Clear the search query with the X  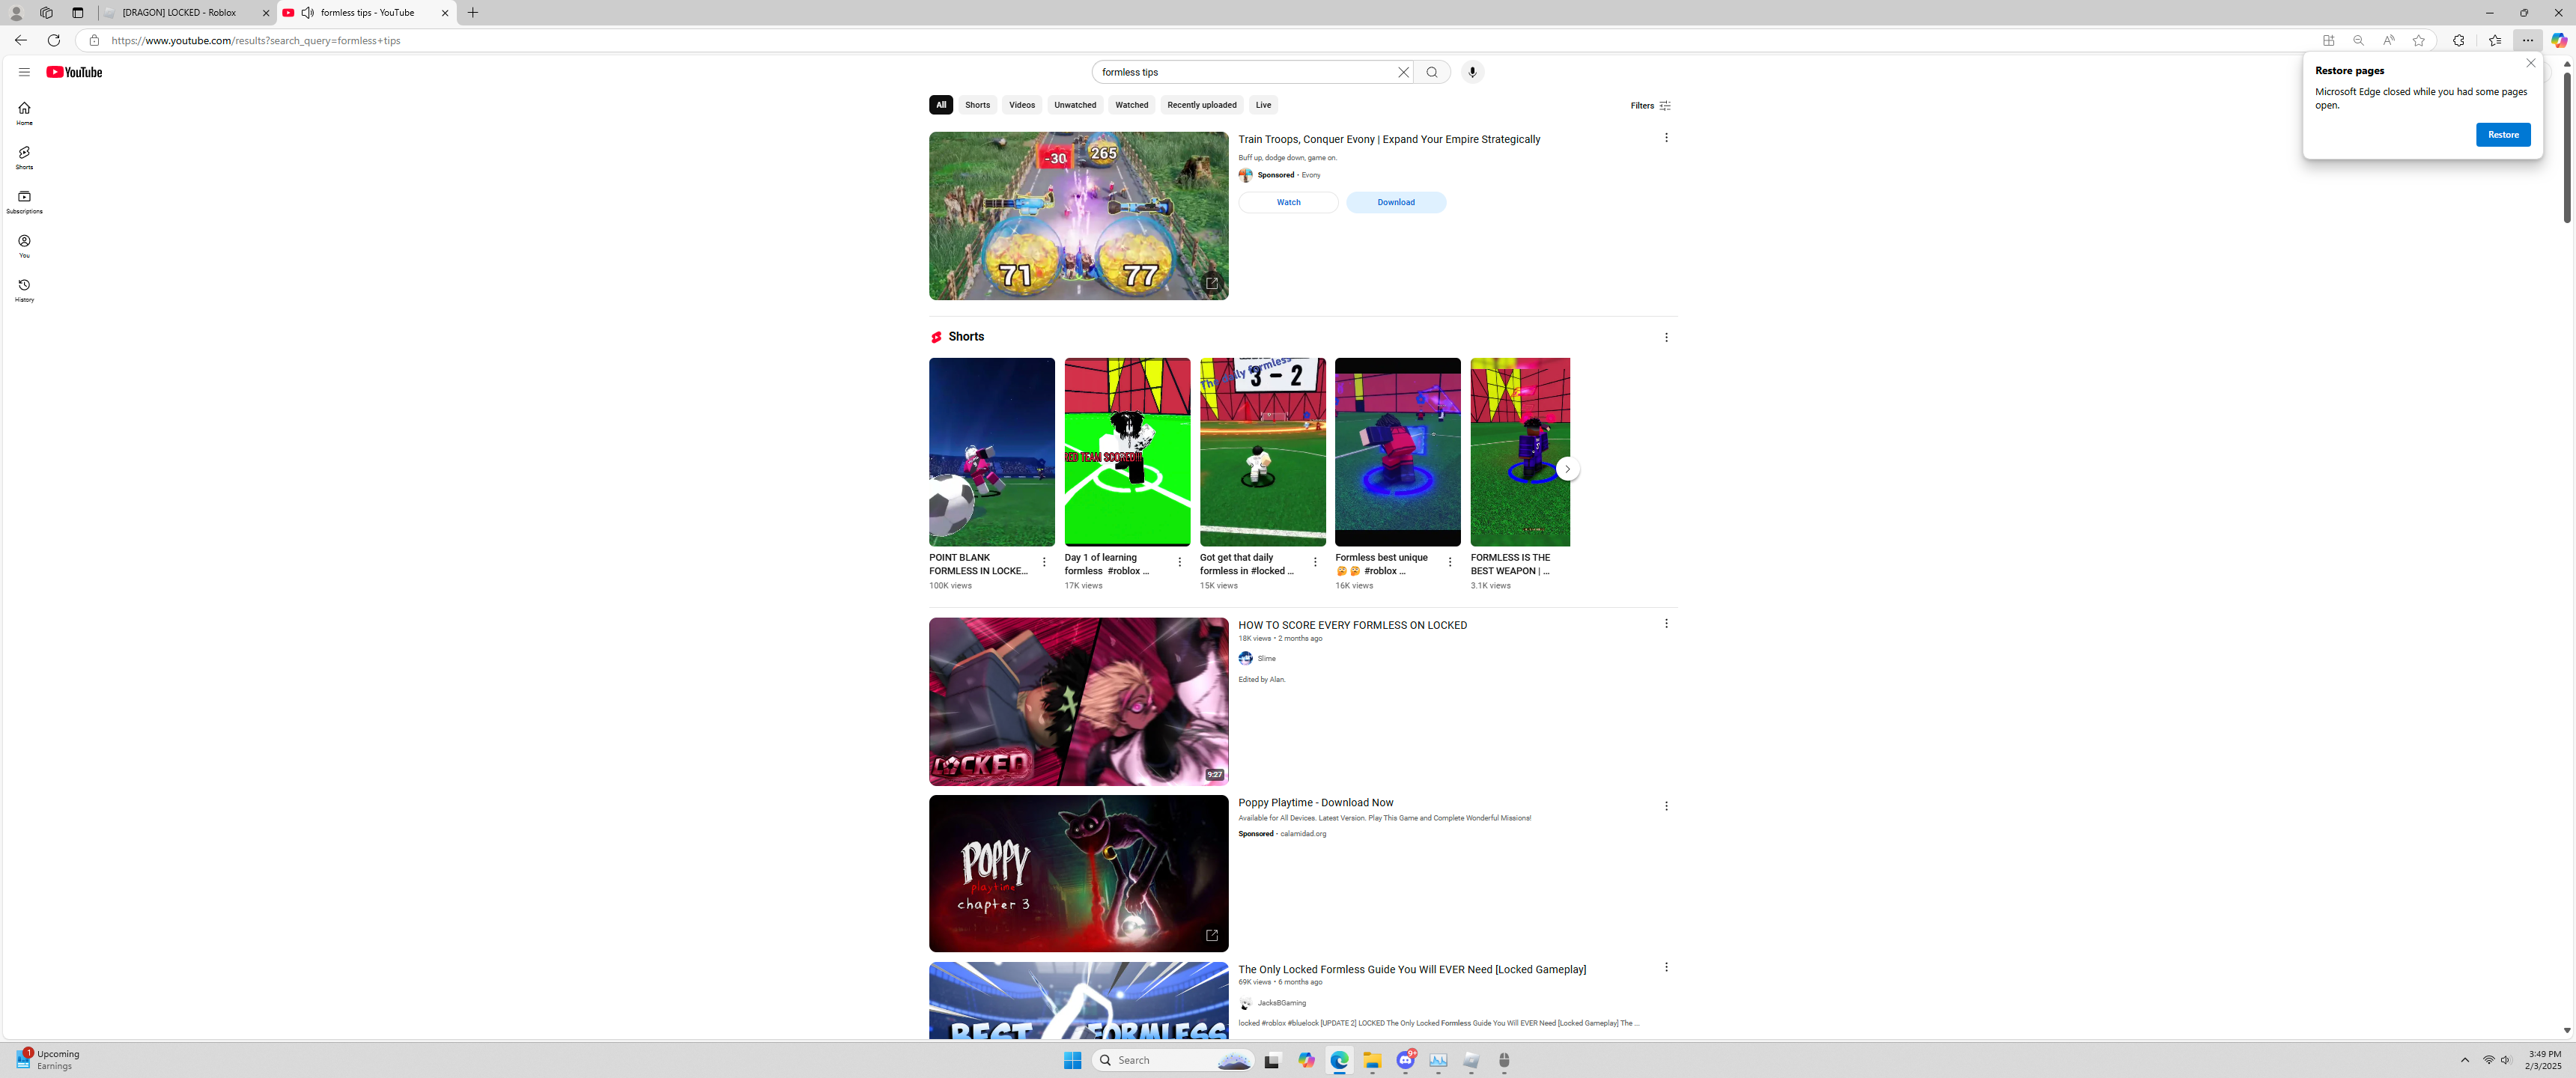coord(1403,72)
